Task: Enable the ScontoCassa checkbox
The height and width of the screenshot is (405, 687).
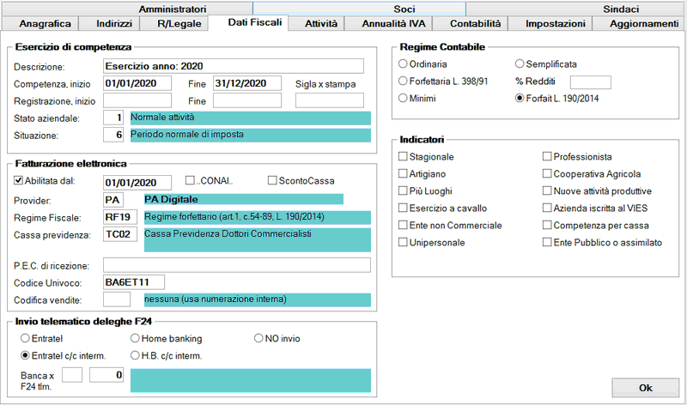Action: (x=272, y=181)
